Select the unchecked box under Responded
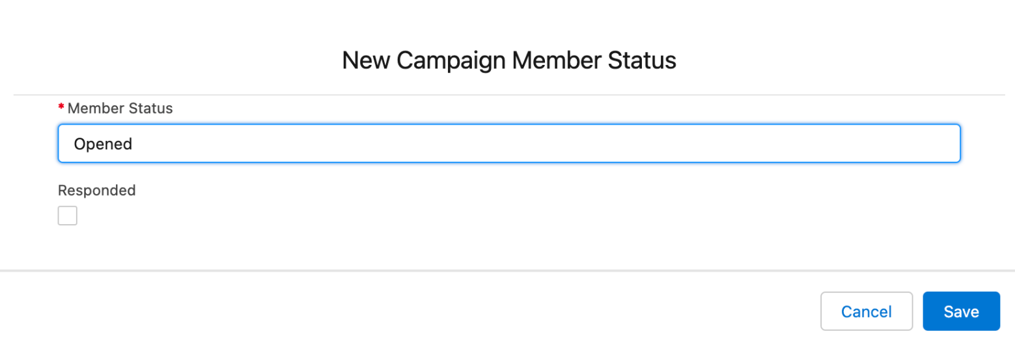The image size is (1015, 343). 68,216
